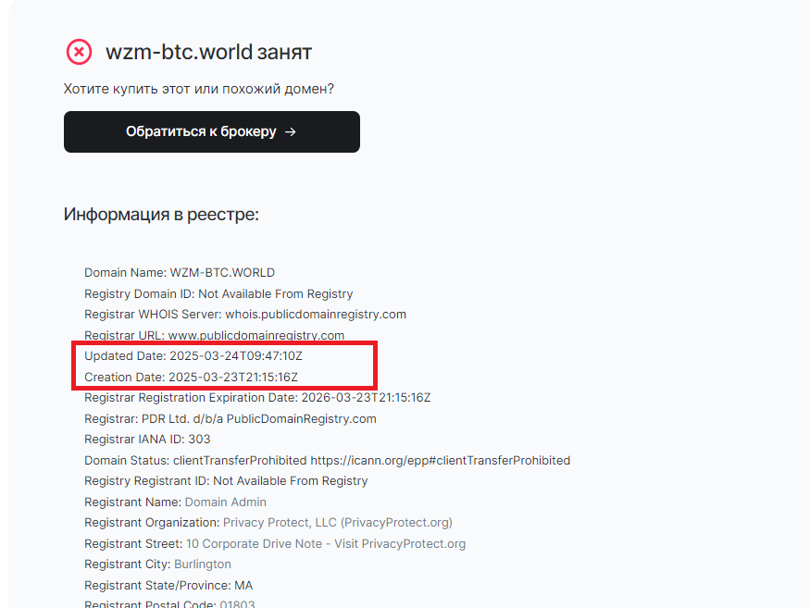This screenshot has width=810, height=608.
Task: Select the 'Registry Domain ID' line
Action: pyautogui.click(x=218, y=294)
